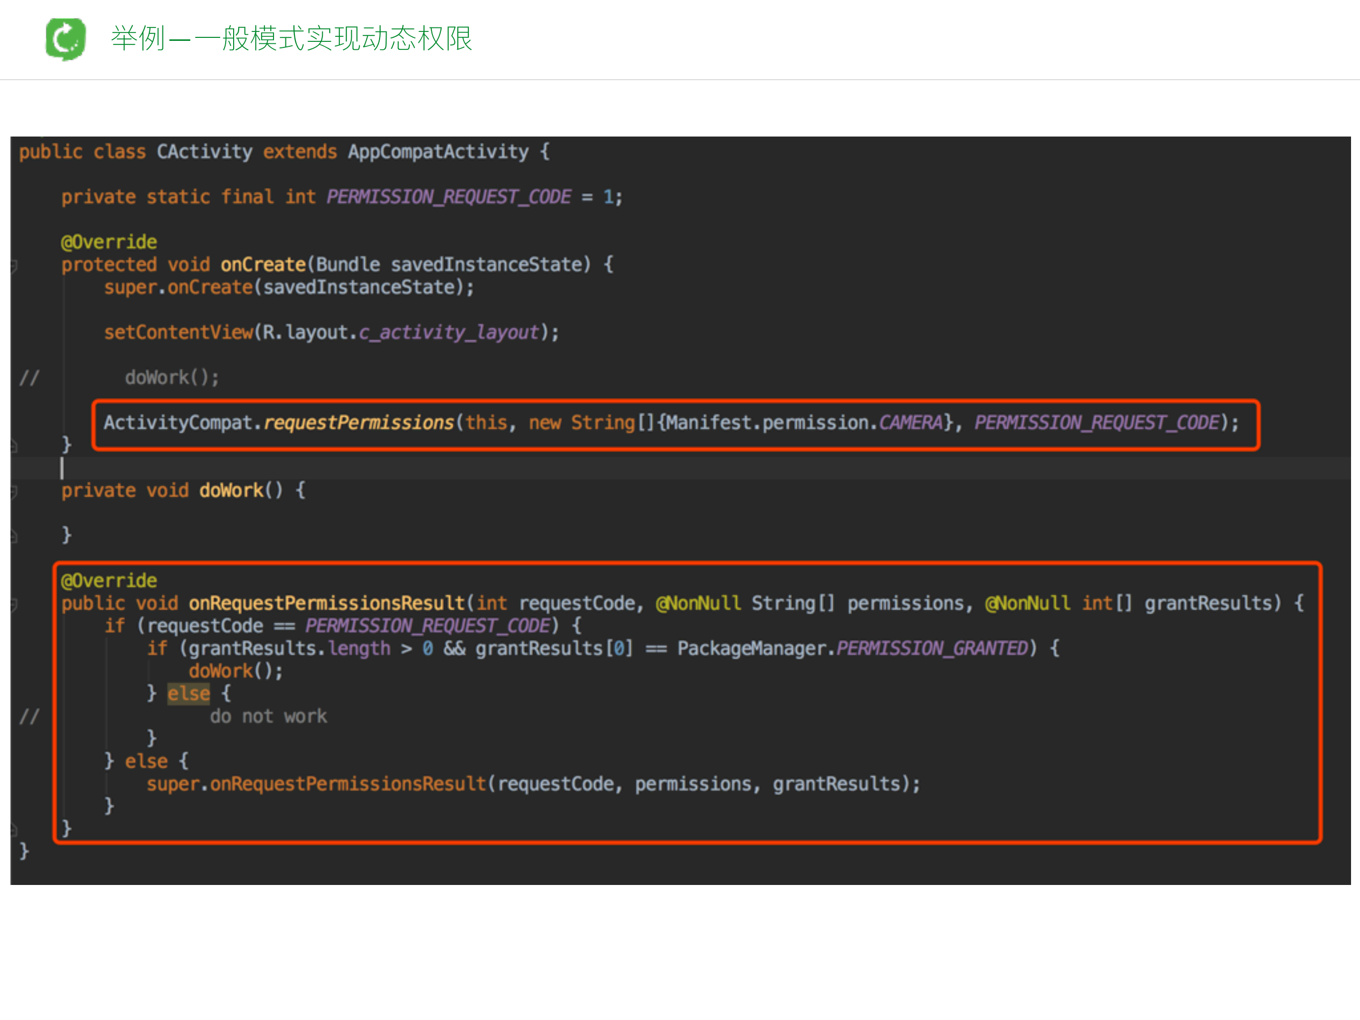
Task: Click the commented-out doWork() call
Action: coord(172,378)
